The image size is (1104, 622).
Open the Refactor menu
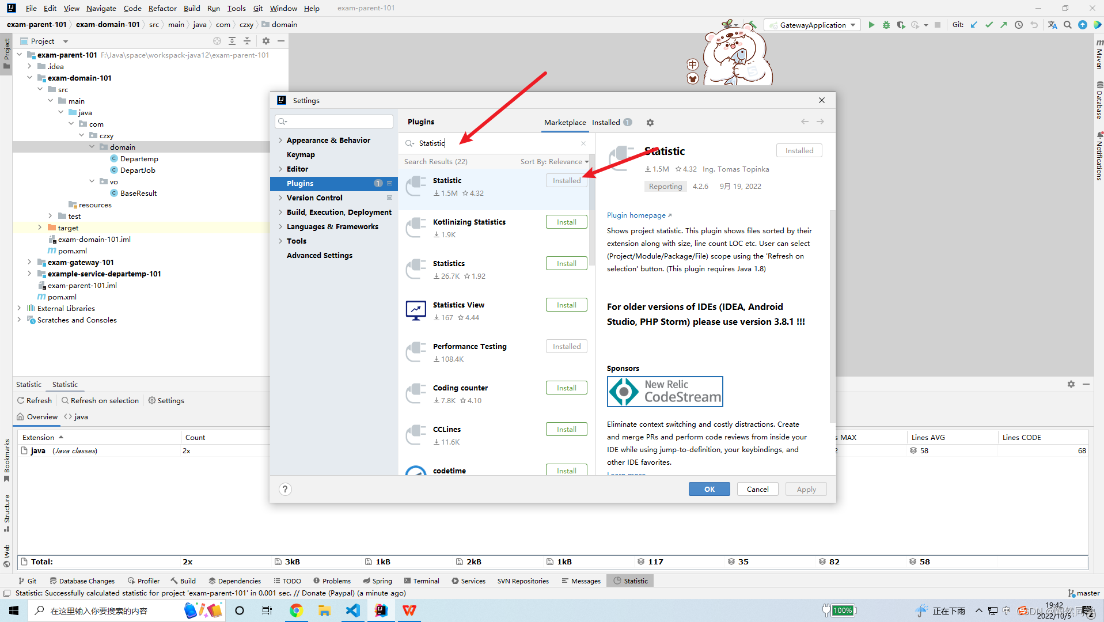point(162,8)
